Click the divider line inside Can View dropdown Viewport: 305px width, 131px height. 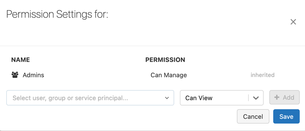point(249,98)
